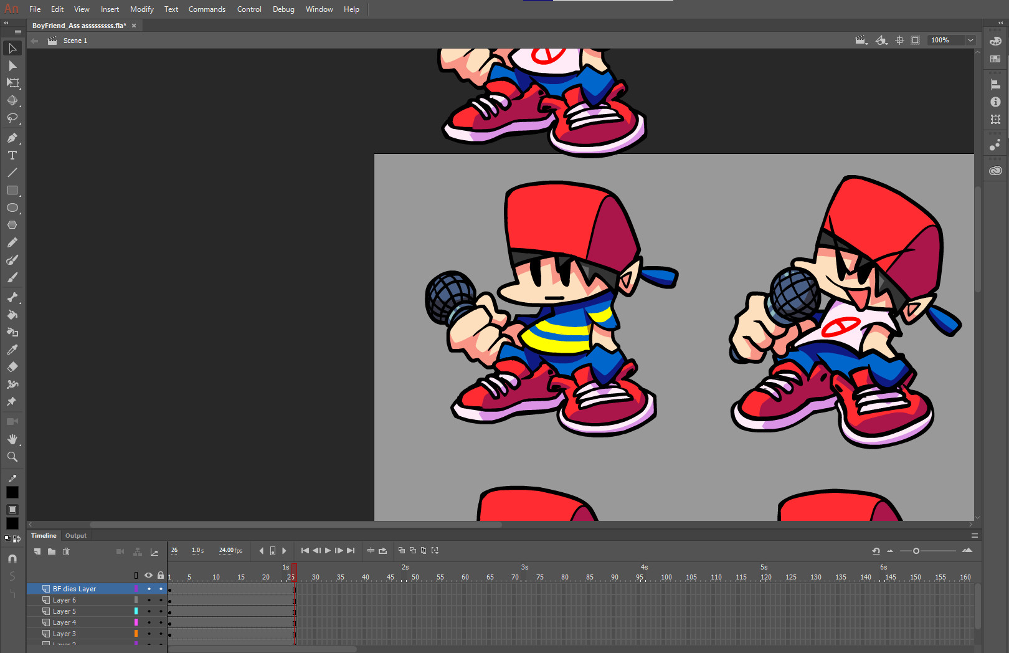Select the Selection arrow tool

point(12,48)
